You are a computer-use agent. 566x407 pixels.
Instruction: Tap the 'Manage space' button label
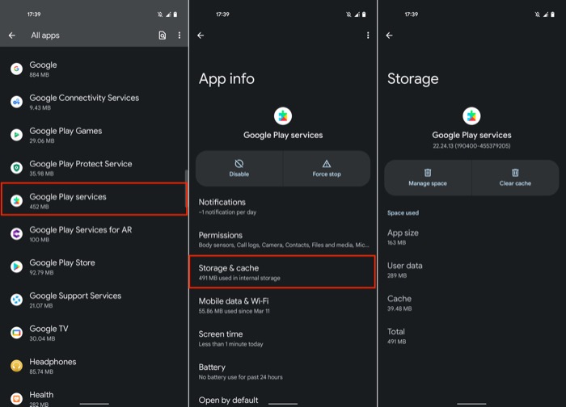428,183
